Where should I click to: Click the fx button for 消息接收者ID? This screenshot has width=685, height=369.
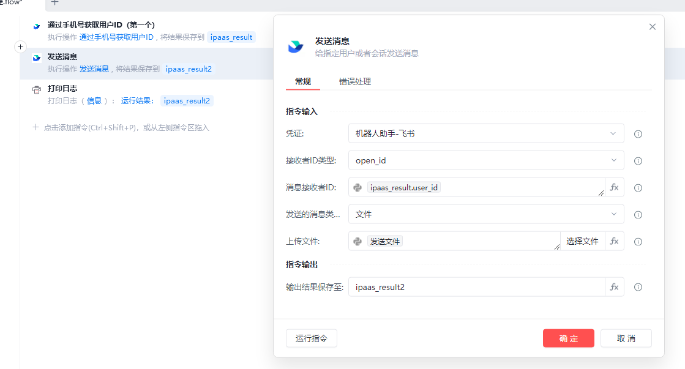click(x=615, y=187)
